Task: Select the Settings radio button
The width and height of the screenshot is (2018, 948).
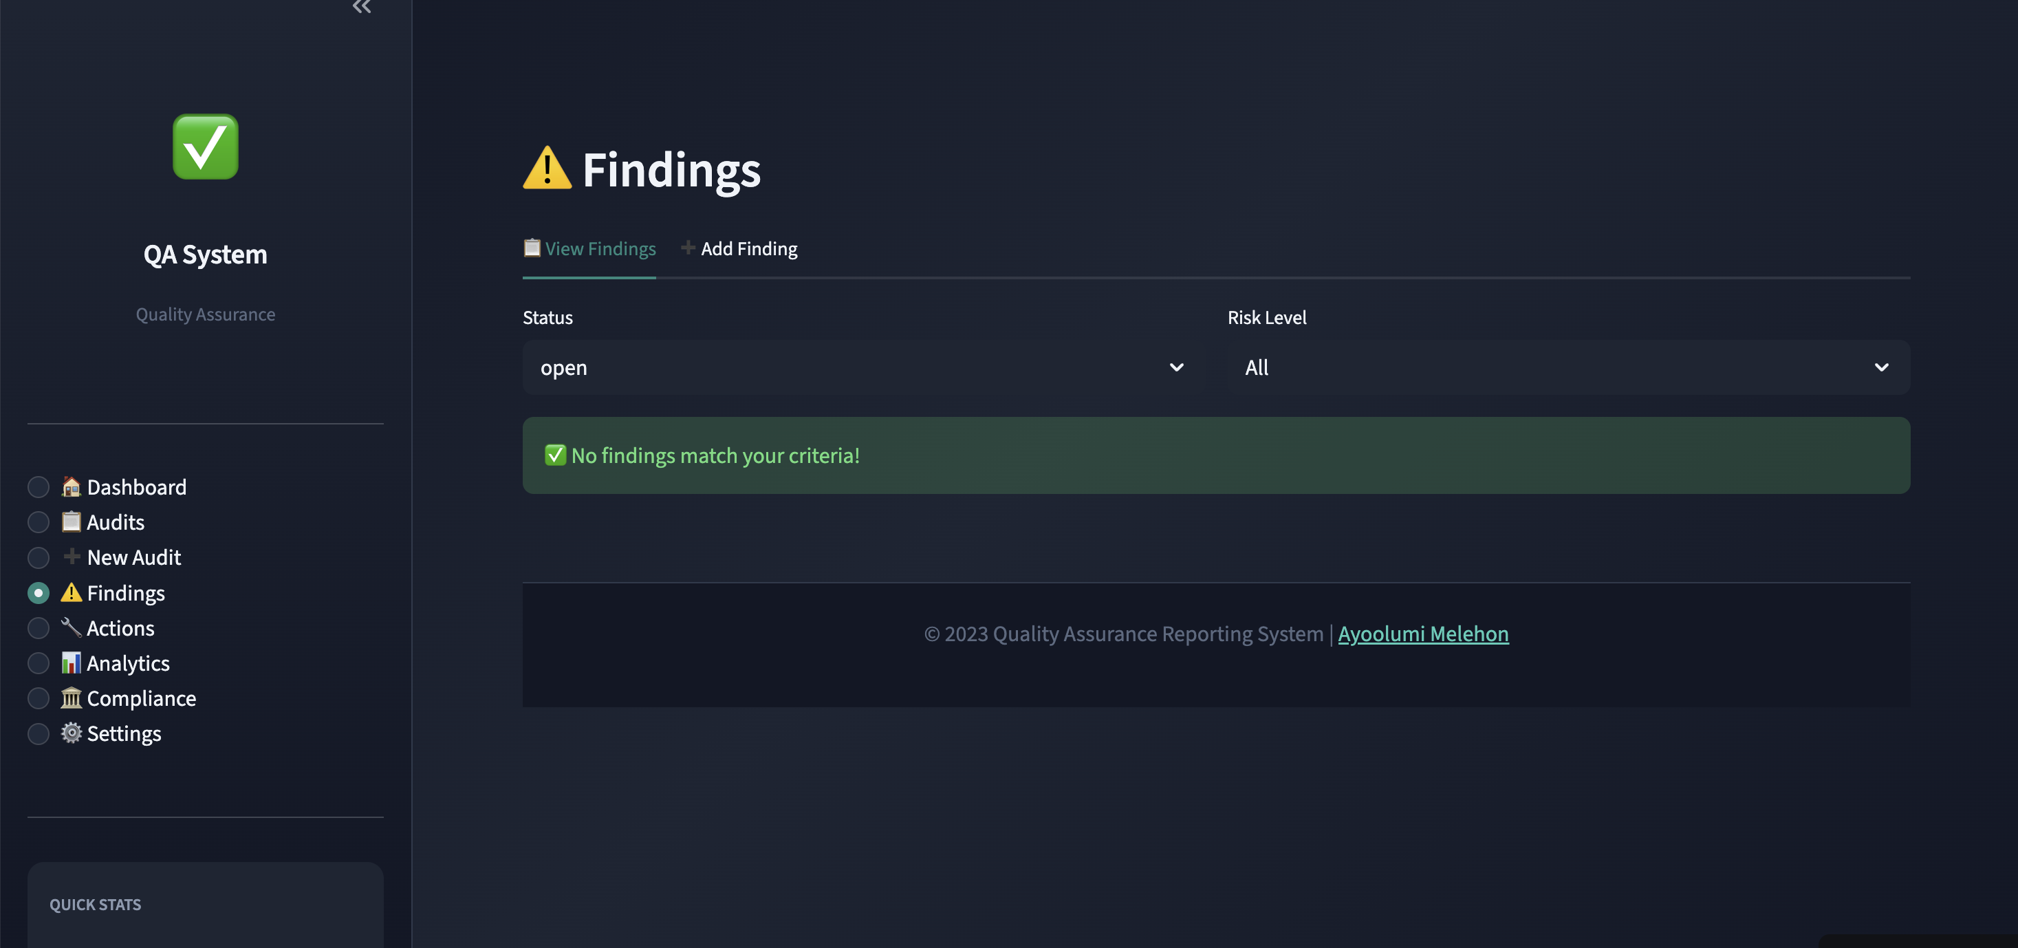Action: point(39,734)
